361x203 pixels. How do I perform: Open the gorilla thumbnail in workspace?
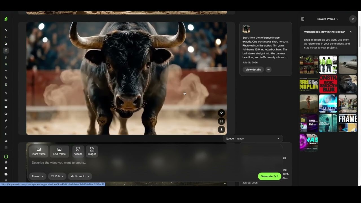pos(347,84)
